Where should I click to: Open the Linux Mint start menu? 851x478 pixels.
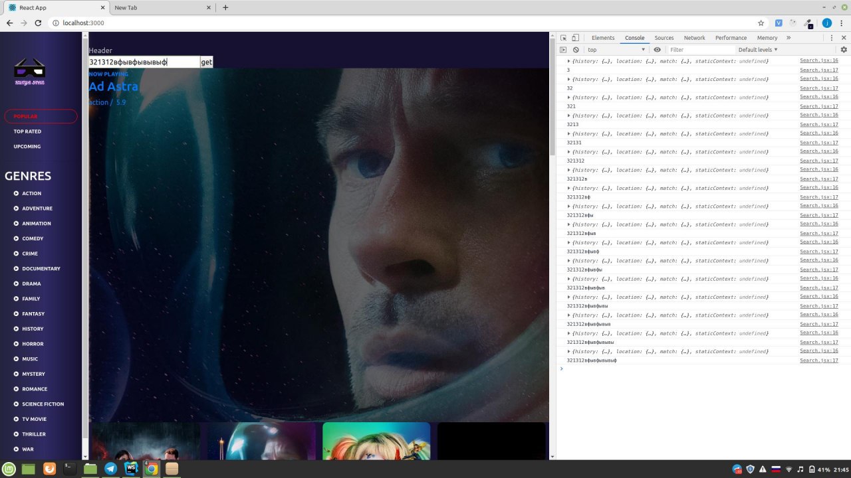(x=9, y=469)
